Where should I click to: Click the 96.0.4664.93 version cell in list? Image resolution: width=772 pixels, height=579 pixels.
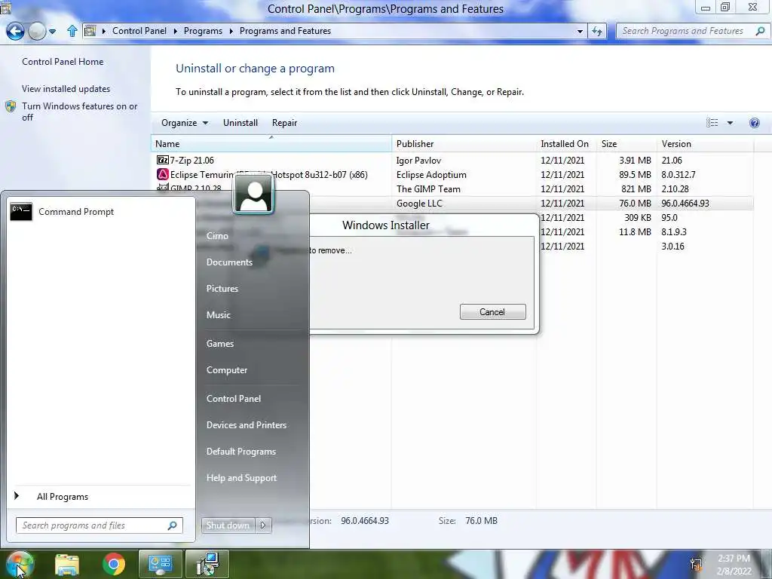(x=685, y=204)
